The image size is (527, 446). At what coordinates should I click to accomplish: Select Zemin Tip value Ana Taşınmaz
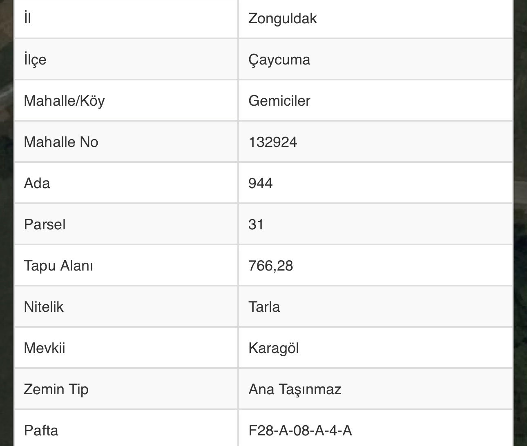295,390
